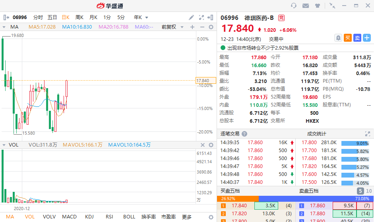This screenshot has height=222, width=374.
Task: Close the VOL indicator panel
Action: click(x=202, y=145)
